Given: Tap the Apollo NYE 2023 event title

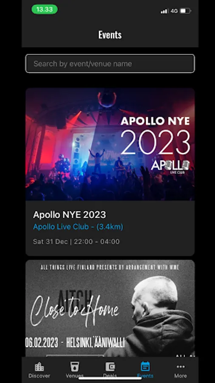Looking at the screenshot, I should tap(70, 215).
